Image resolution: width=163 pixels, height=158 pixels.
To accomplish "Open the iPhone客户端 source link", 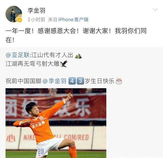I will pyautogui.click(x=73, y=20).
